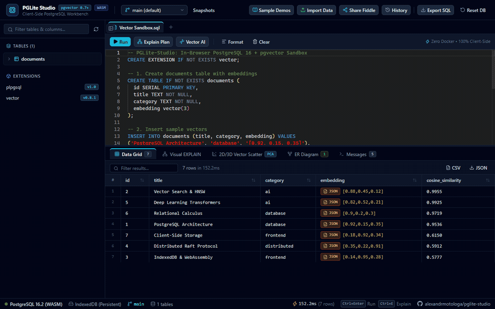Sort by the id column sort arrows
The width and height of the screenshot is (495, 309).
(x=142, y=181)
